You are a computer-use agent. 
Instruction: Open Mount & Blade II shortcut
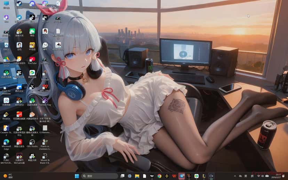(45, 158)
